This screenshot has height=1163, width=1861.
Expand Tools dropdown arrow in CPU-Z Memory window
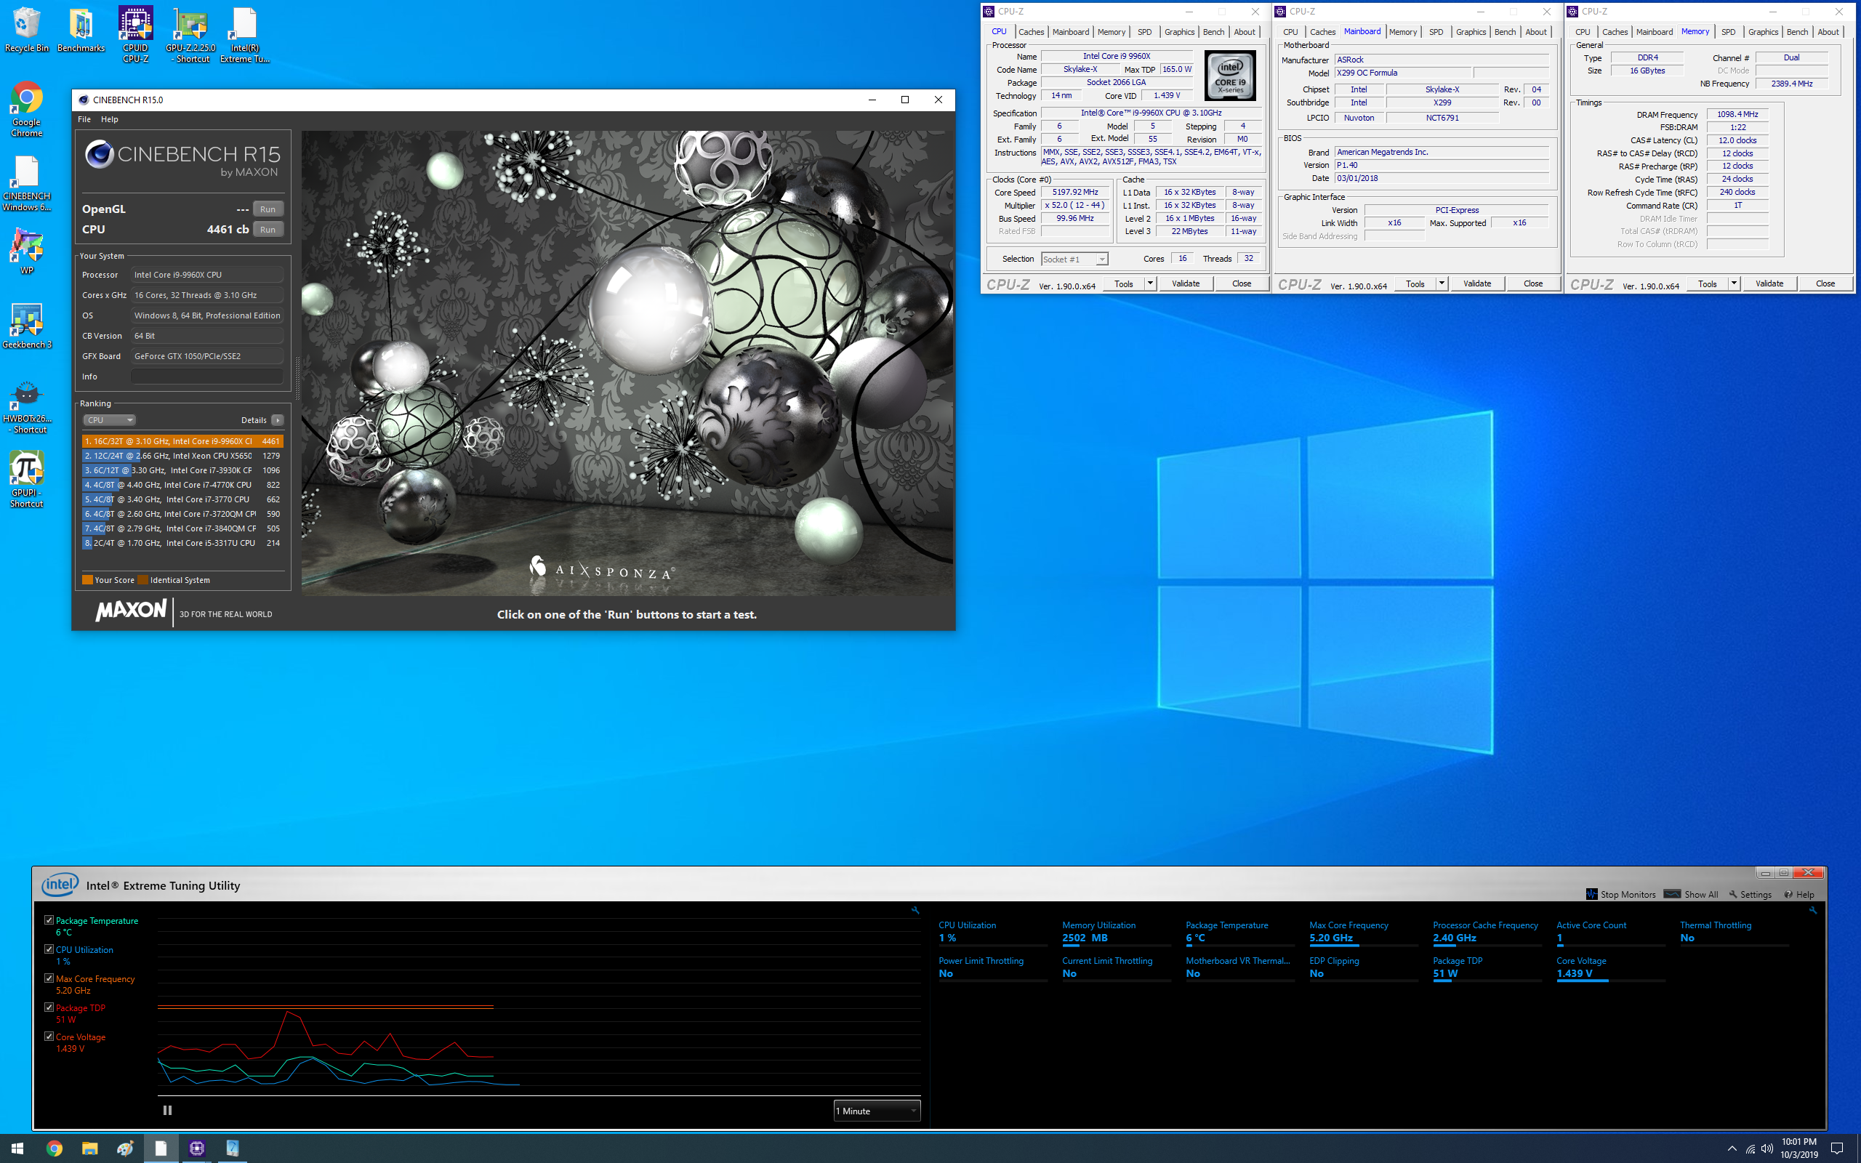(x=1734, y=283)
